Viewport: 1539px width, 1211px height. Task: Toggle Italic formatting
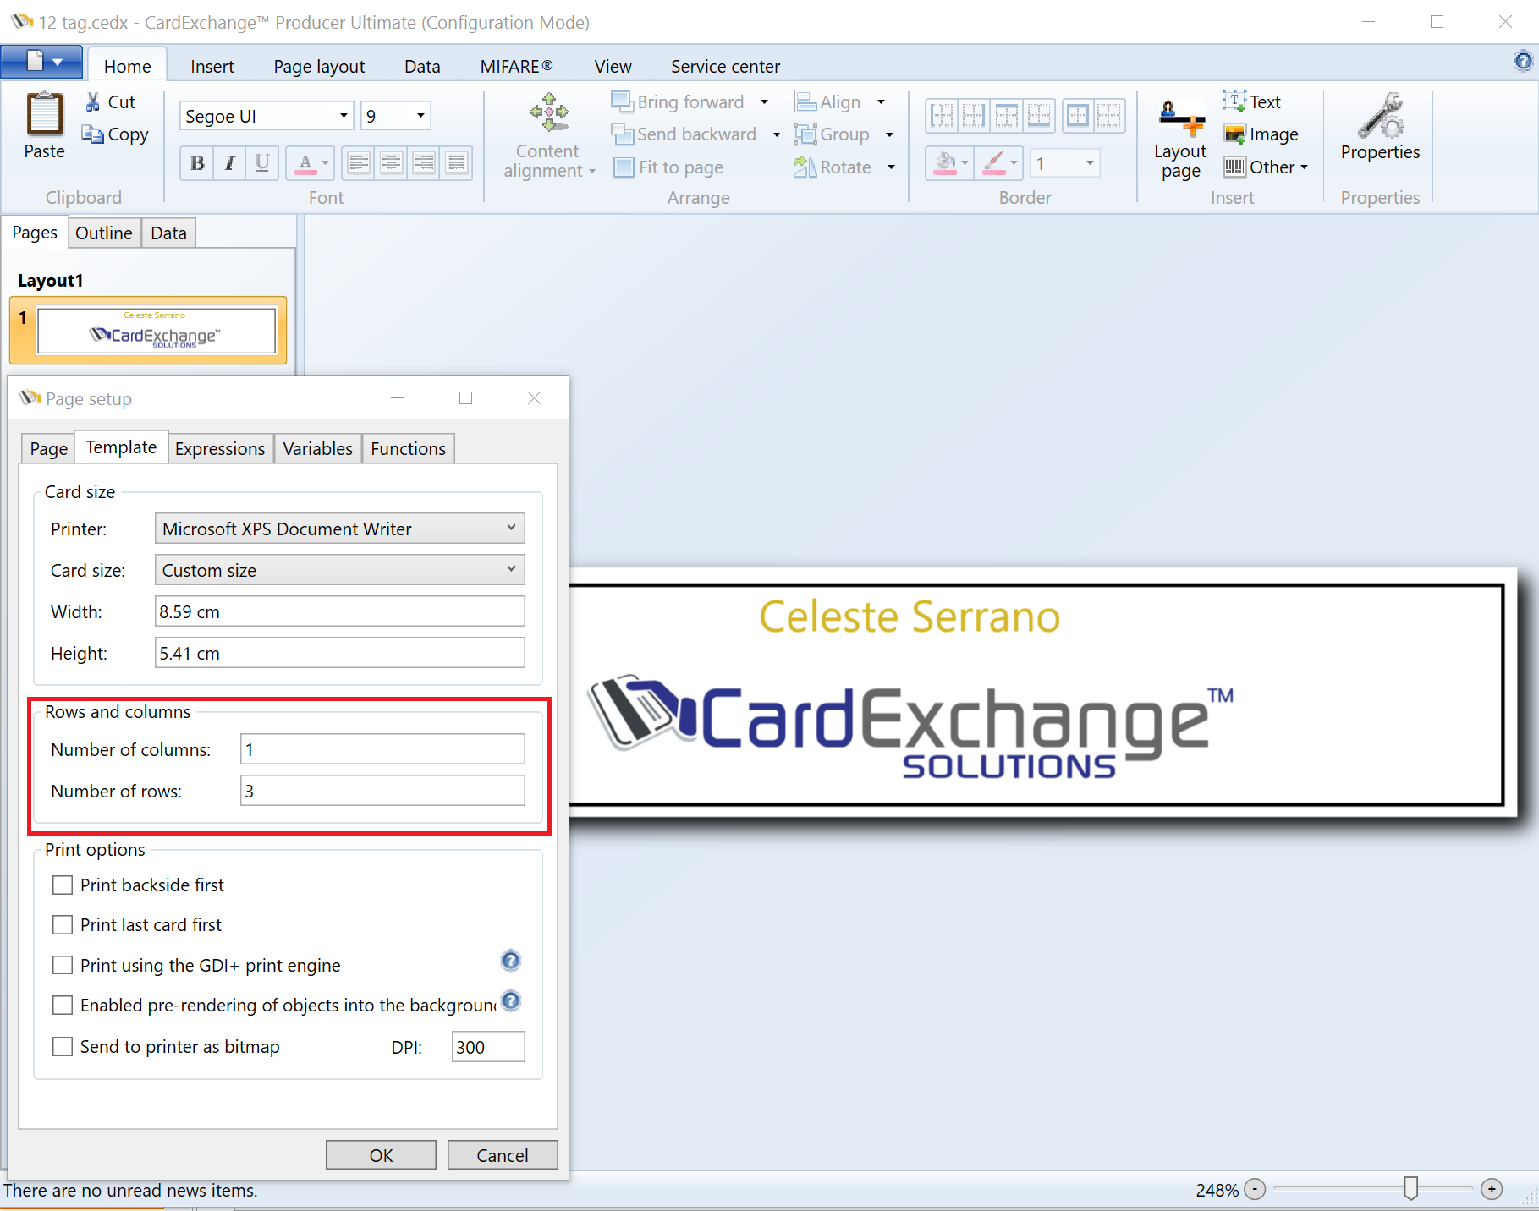pos(229,163)
